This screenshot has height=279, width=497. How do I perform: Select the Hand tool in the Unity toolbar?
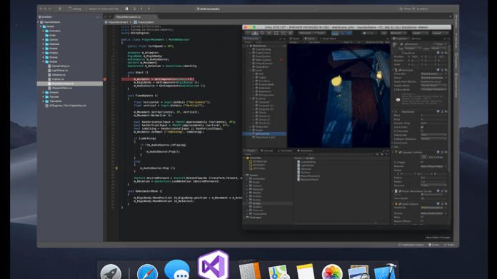pyautogui.click(x=248, y=33)
